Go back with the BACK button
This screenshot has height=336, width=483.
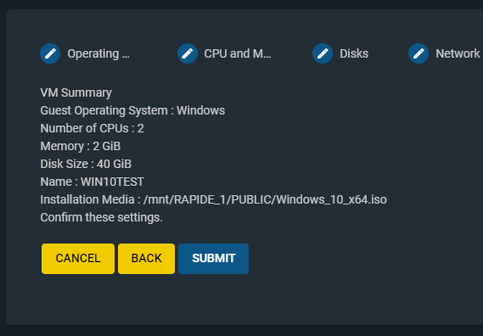(x=146, y=259)
